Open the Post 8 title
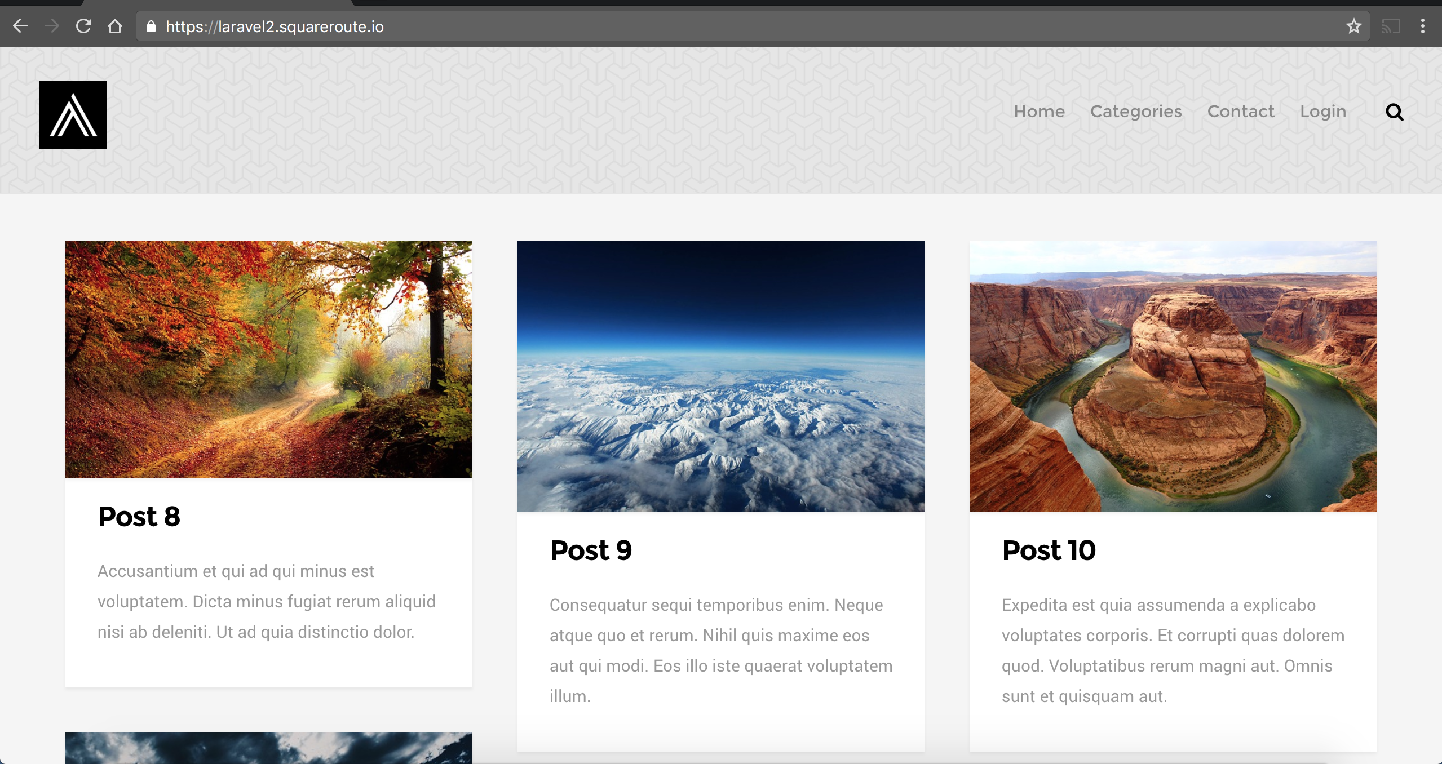1442x764 pixels. [x=139, y=516]
